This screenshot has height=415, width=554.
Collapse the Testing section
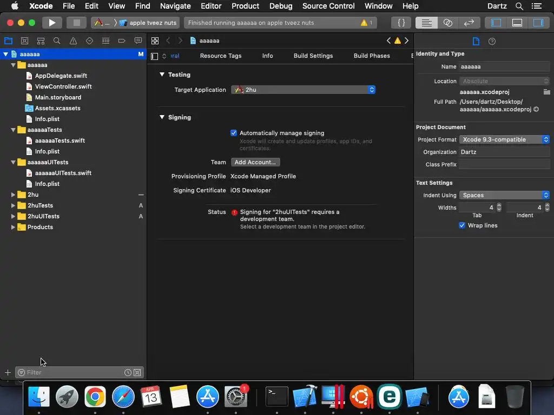pos(162,75)
